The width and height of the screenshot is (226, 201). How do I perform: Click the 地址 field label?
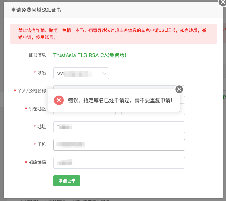click(x=42, y=127)
